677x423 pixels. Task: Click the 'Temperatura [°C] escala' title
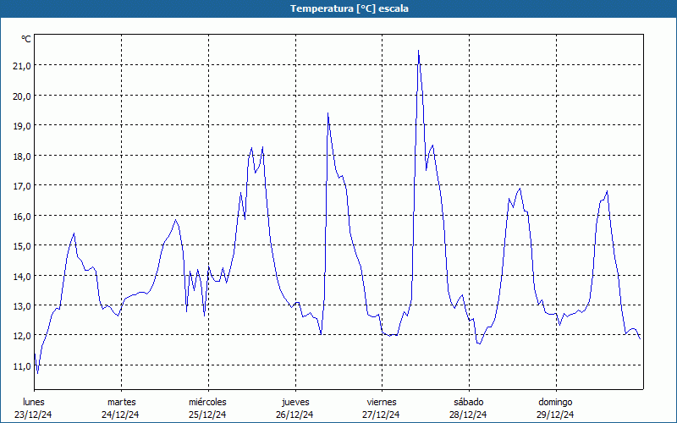click(350, 8)
